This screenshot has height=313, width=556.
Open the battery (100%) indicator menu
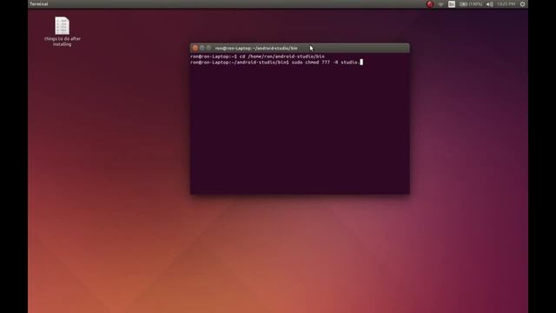(x=471, y=4)
